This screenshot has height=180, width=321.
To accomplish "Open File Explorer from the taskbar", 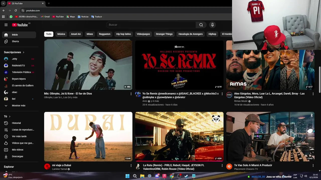I will coord(142,176).
